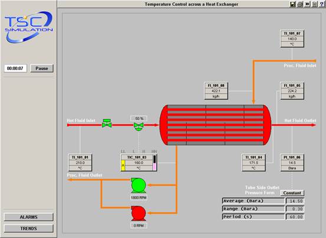Click the Proc. Fluid Inlet label
326x238 pixels.
click(300, 65)
